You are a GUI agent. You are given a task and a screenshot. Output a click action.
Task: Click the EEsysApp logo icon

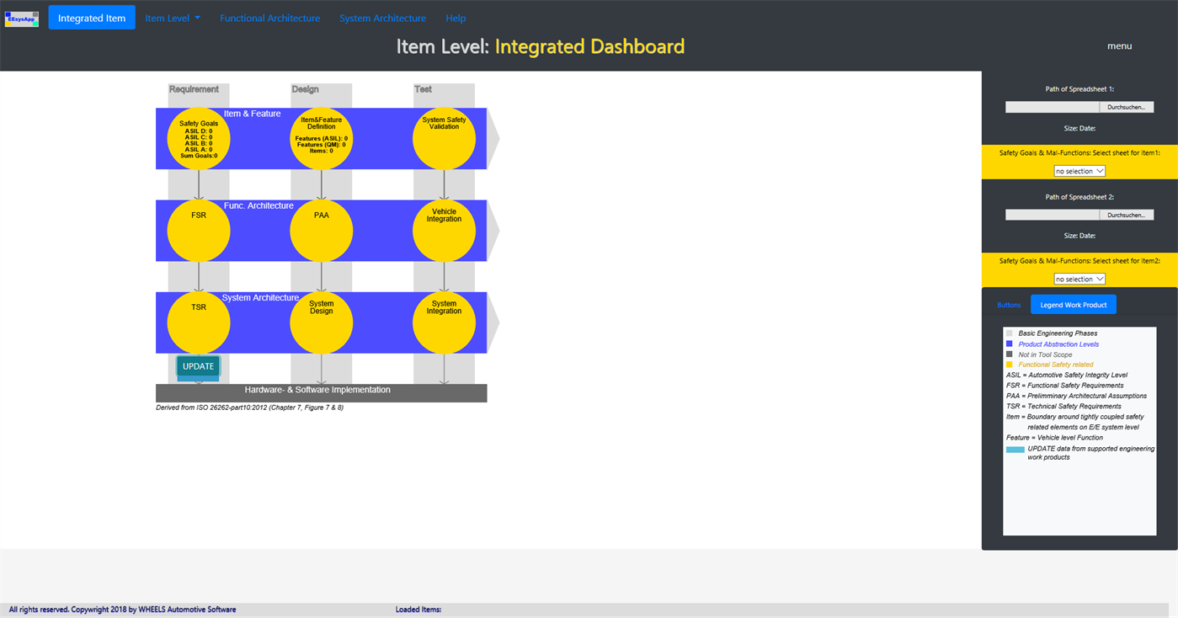[22, 18]
